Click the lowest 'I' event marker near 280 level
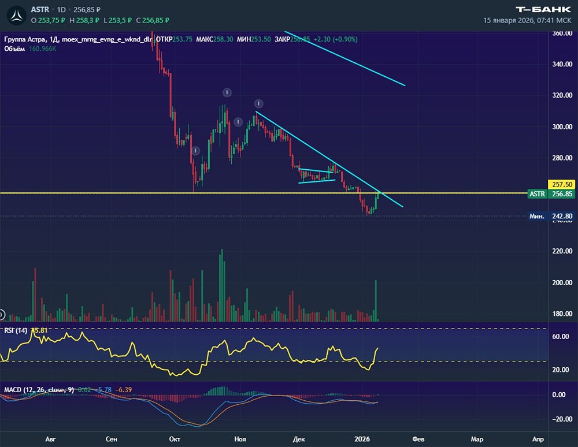 coord(195,151)
